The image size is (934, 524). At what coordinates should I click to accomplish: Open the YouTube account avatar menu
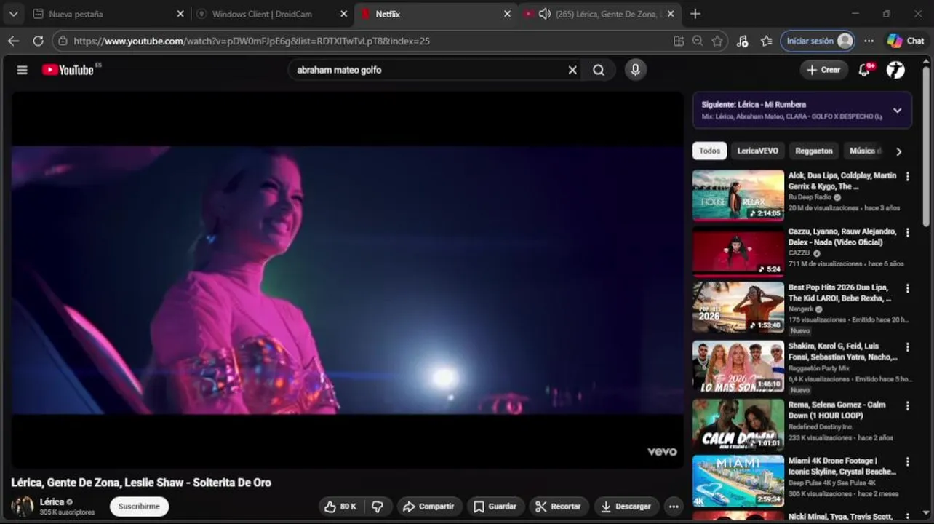coord(896,70)
